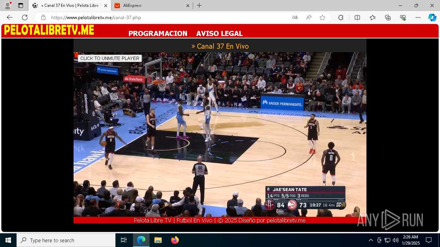Open the network status tray icon
The height and width of the screenshot is (247, 440).
[x=387, y=240]
